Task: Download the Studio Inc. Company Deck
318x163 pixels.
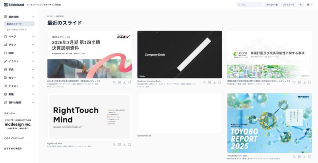Action: coord(214,82)
